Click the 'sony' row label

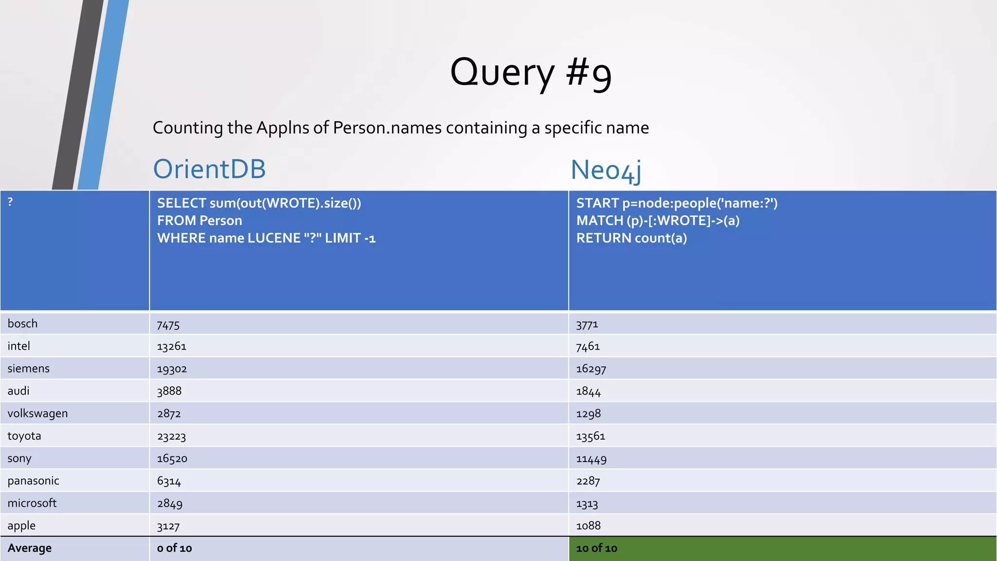coord(19,458)
